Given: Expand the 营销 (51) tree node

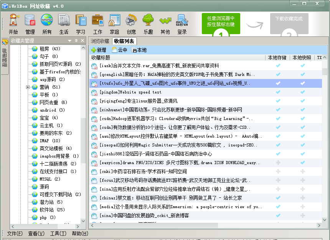Looking at the screenshot, I should pos(28,87).
